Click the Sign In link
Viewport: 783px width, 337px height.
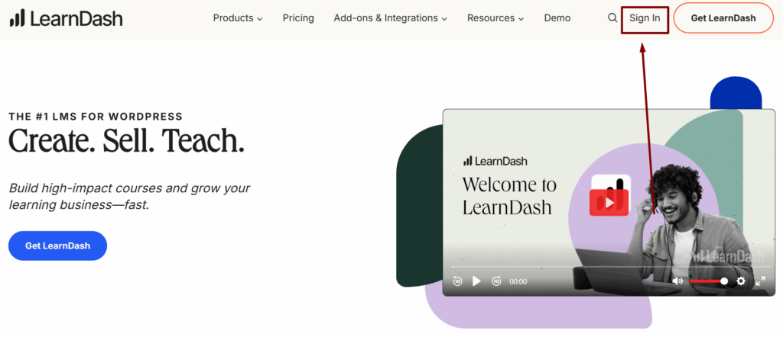645,18
